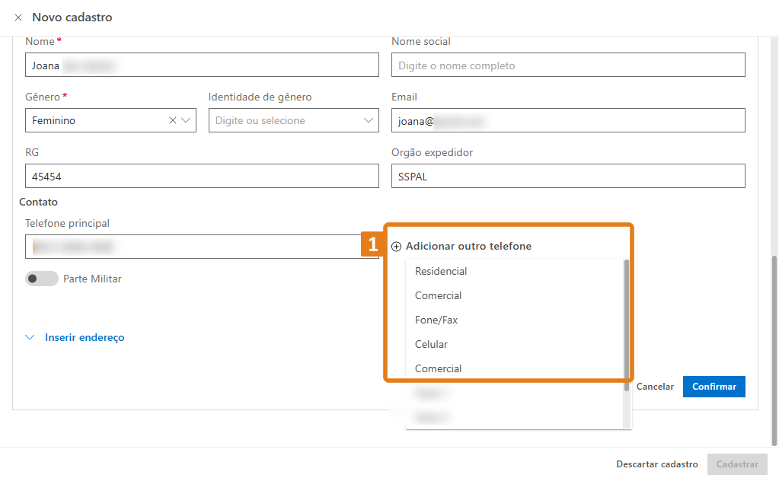Focus the Email input field

[x=567, y=120]
